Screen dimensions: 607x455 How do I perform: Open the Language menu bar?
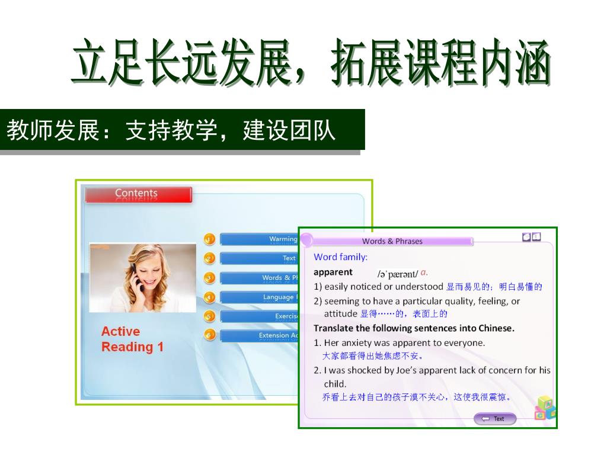[259, 297]
